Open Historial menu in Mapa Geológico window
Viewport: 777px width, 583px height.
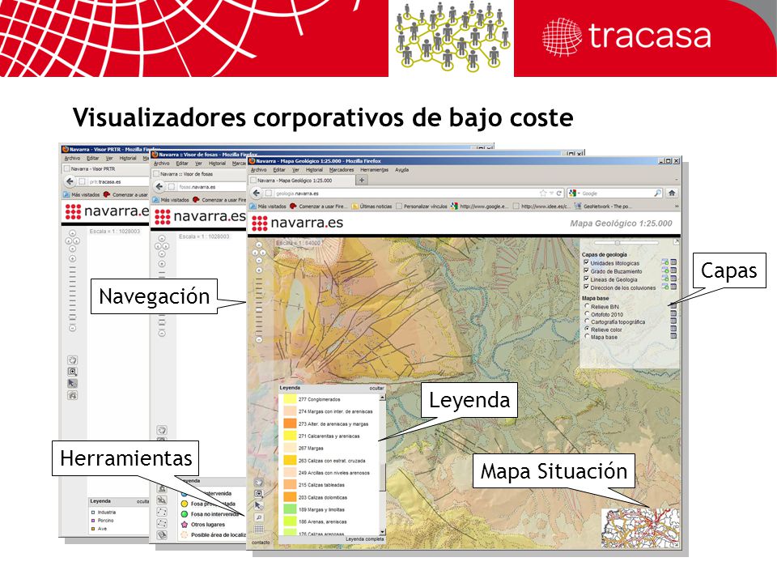(x=314, y=169)
